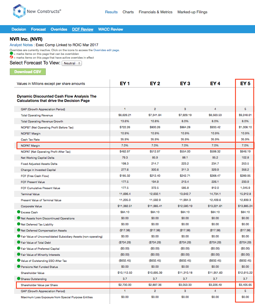The height and width of the screenshot is (304, 255).
Task: Click the Total Operating Revenue row label
Action: tap(37, 115)
